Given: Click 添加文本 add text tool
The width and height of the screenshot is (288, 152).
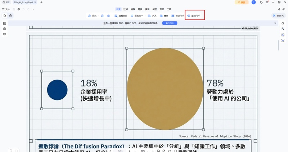Looking at the screenshot, I should click(x=137, y=16).
